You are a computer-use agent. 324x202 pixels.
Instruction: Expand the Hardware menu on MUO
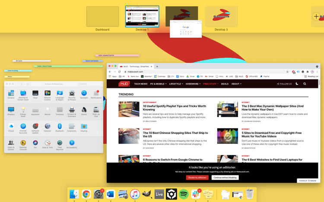pos(193,84)
